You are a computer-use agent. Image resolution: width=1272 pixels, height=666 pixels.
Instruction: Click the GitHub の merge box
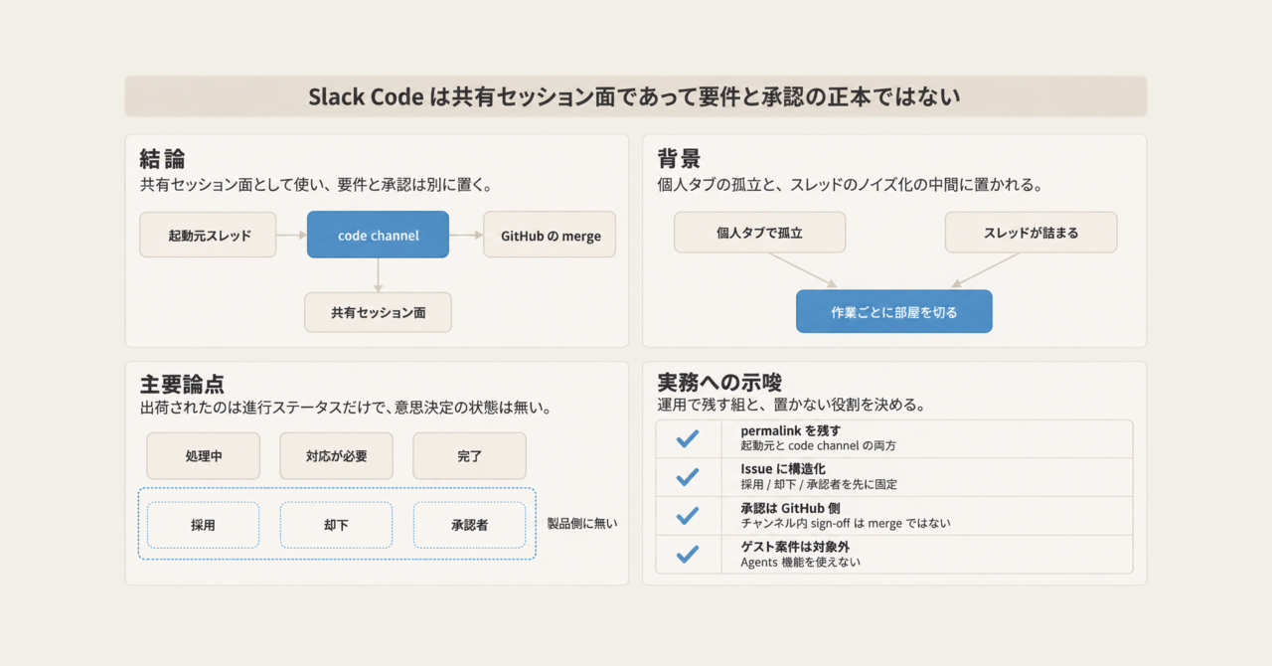click(x=550, y=236)
